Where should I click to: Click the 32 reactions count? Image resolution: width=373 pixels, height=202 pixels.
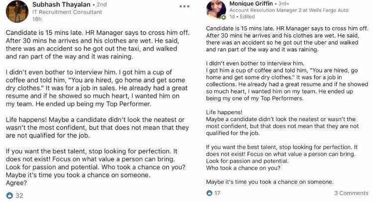pyautogui.click(x=19, y=196)
